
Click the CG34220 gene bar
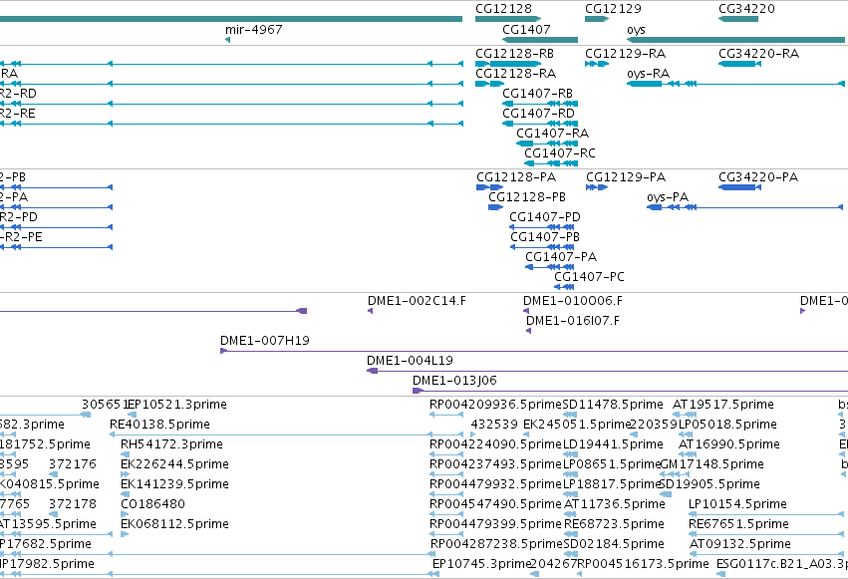pos(738,19)
